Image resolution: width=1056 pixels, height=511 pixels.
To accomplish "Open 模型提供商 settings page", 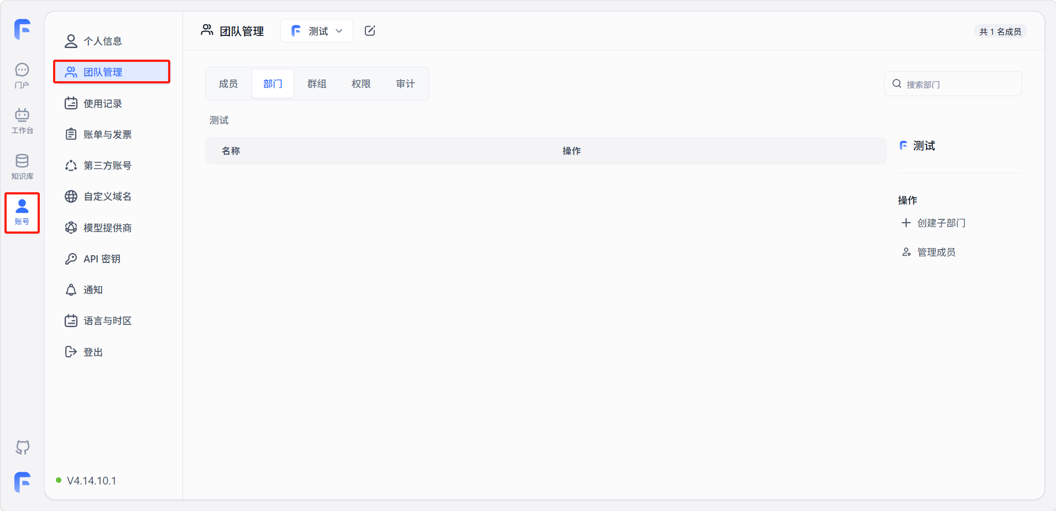I will pyautogui.click(x=107, y=228).
